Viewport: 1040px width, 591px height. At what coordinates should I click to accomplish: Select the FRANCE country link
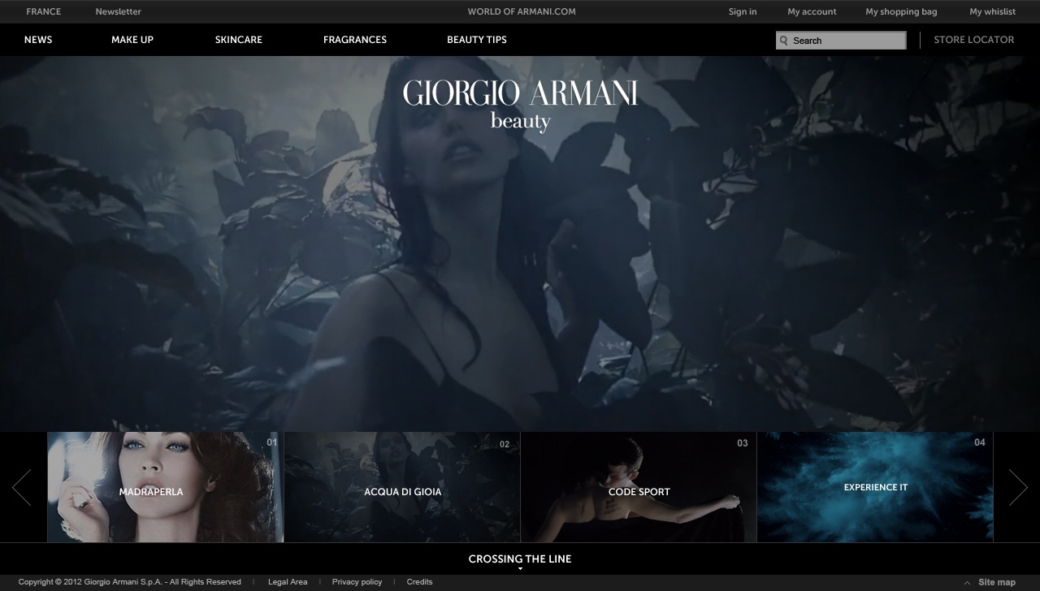tap(44, 11)
